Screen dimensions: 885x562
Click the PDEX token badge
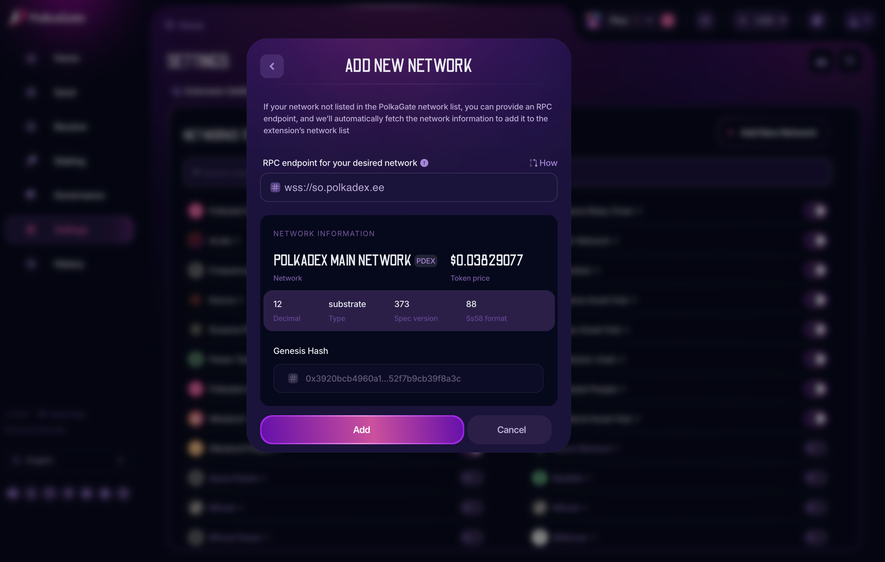click(x=426, y=261)
